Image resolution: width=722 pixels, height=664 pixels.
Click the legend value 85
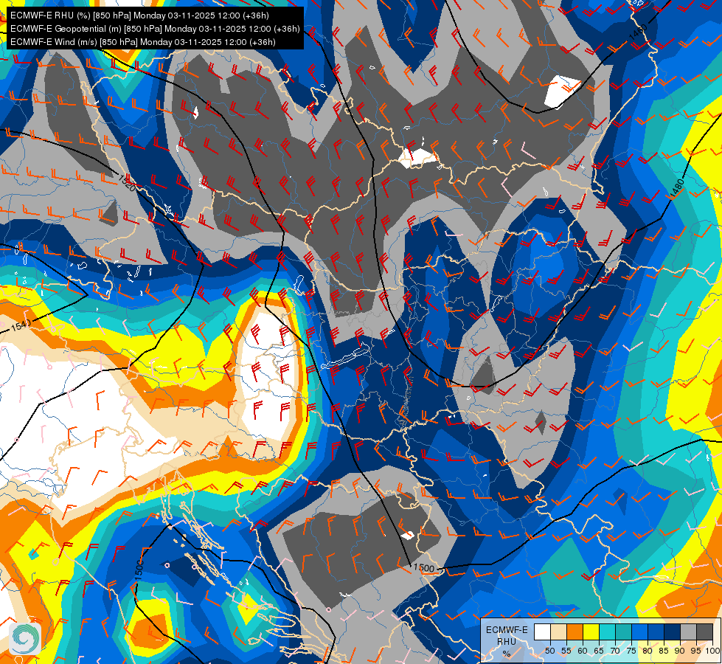point(664,651)
